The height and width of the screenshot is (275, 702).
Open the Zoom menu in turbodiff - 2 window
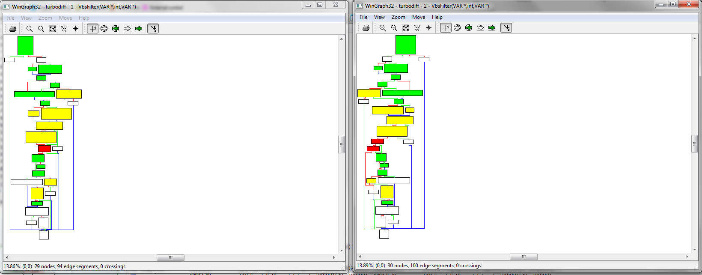point(398,17)
